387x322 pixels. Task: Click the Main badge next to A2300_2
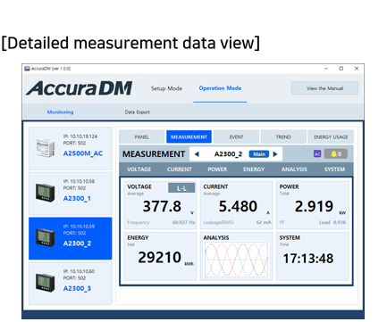pyautogui.click(x=259, y=154)
